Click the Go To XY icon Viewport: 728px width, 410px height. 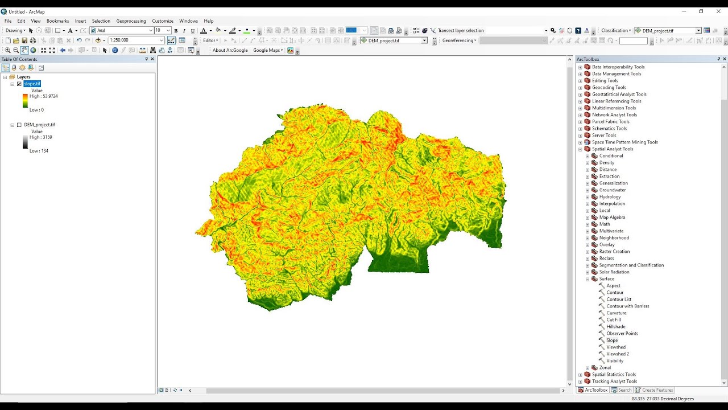click(170, 50)
